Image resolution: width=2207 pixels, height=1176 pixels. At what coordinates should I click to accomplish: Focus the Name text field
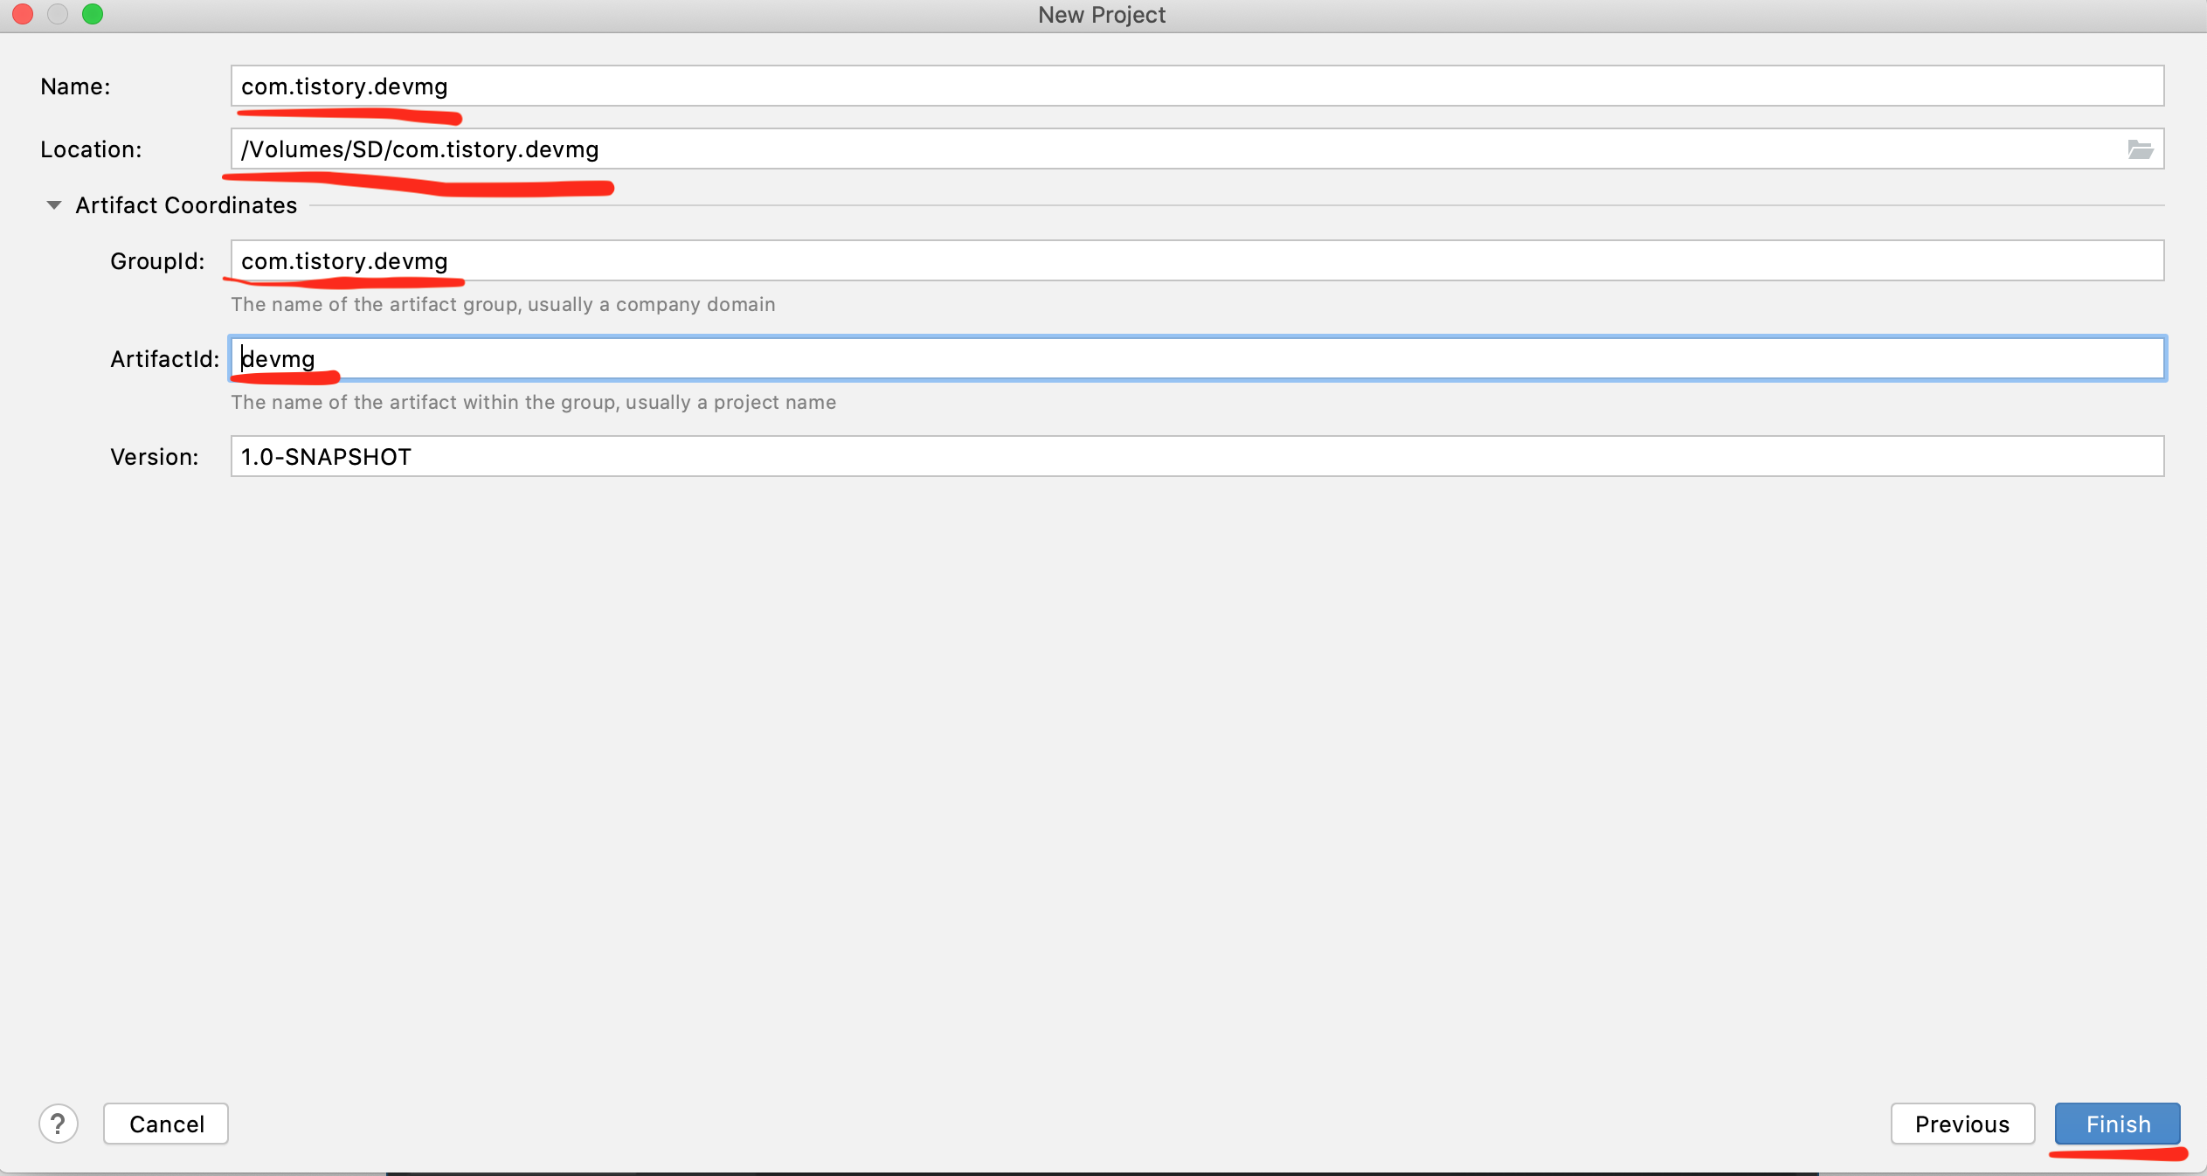(x=1197, y=86)
